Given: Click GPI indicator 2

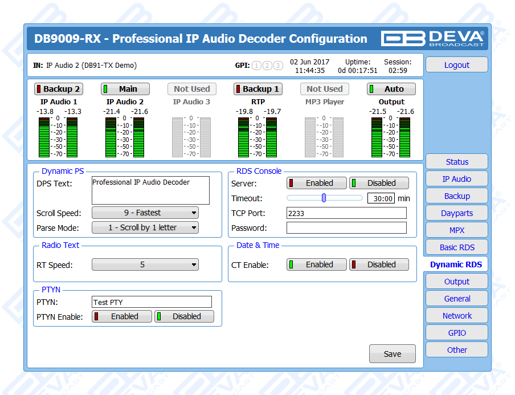Looking at the screenshot, I should tap(267, 66).
